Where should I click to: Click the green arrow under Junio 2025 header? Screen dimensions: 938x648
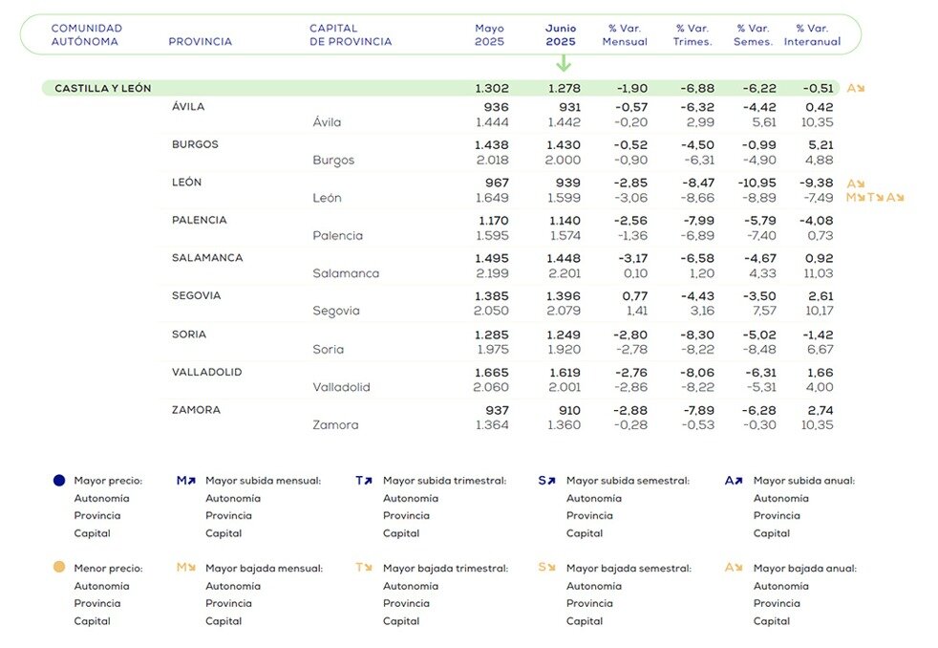coord(564,62)
